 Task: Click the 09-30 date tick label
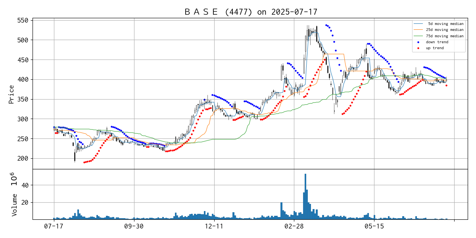pyautogui.click(x=134, y=226)
